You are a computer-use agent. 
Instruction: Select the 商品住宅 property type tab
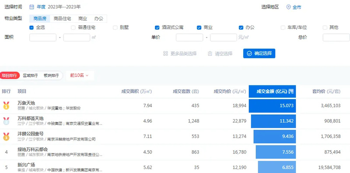pos(62,19)
